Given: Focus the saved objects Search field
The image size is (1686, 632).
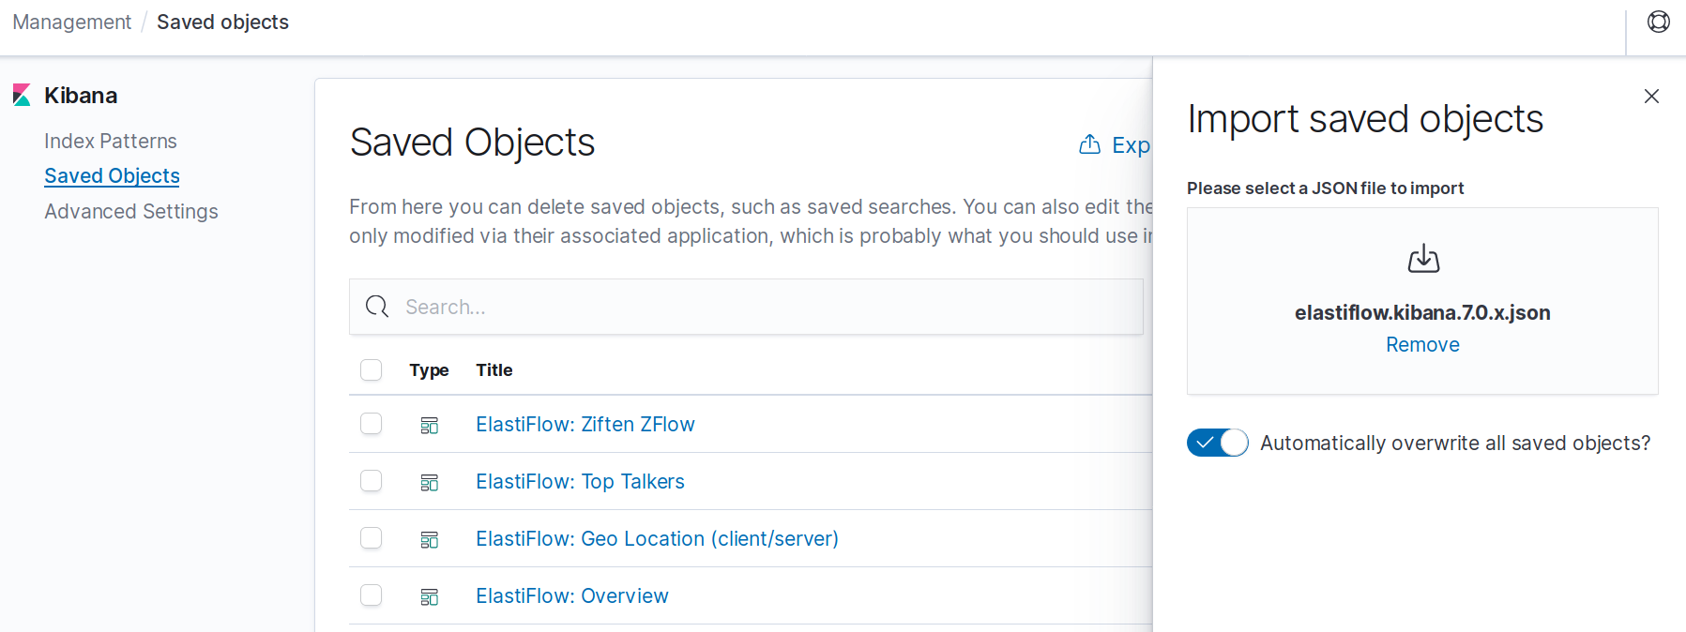Looking at the screenshot, I should (746, 307).
